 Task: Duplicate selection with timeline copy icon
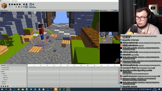point(4,86)
